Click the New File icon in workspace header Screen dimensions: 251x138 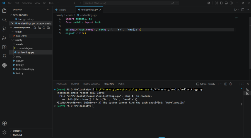tap(35, 28)
